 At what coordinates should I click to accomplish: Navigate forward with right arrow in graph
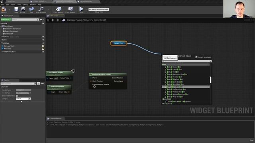[57, 20]
